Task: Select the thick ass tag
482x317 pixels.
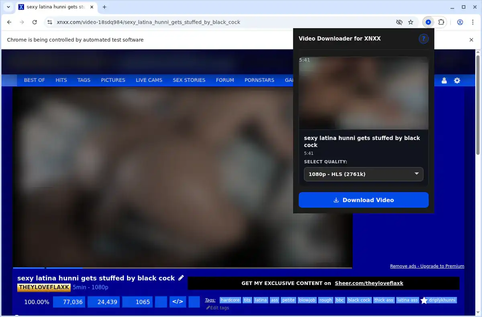Action: pyautogui.click(x=384, y=300)
